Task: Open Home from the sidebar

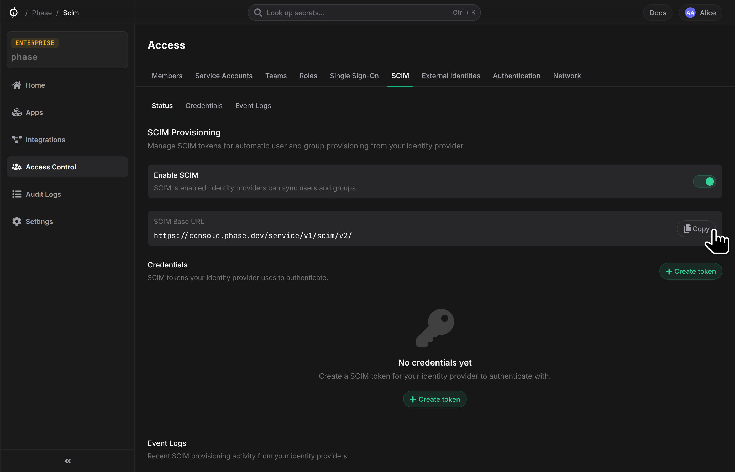Action: (67, 85)
